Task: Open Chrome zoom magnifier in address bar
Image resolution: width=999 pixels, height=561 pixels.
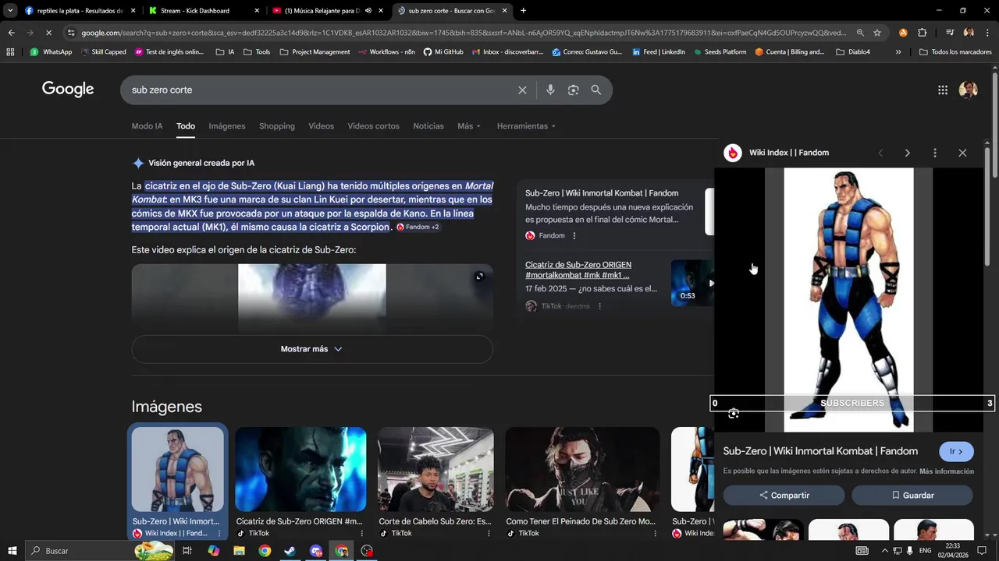Action: click(860, 33)
